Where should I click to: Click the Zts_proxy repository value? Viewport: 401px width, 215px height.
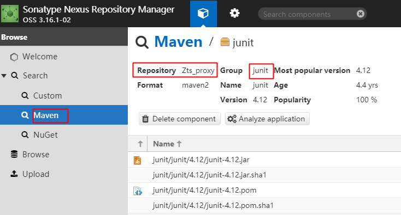click(x=198, y=70)
